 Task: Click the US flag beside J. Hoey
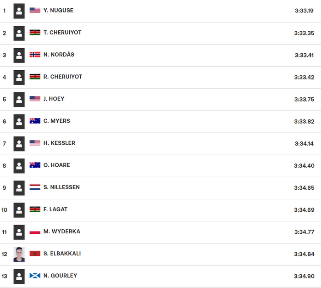click(x=35, y=99)
